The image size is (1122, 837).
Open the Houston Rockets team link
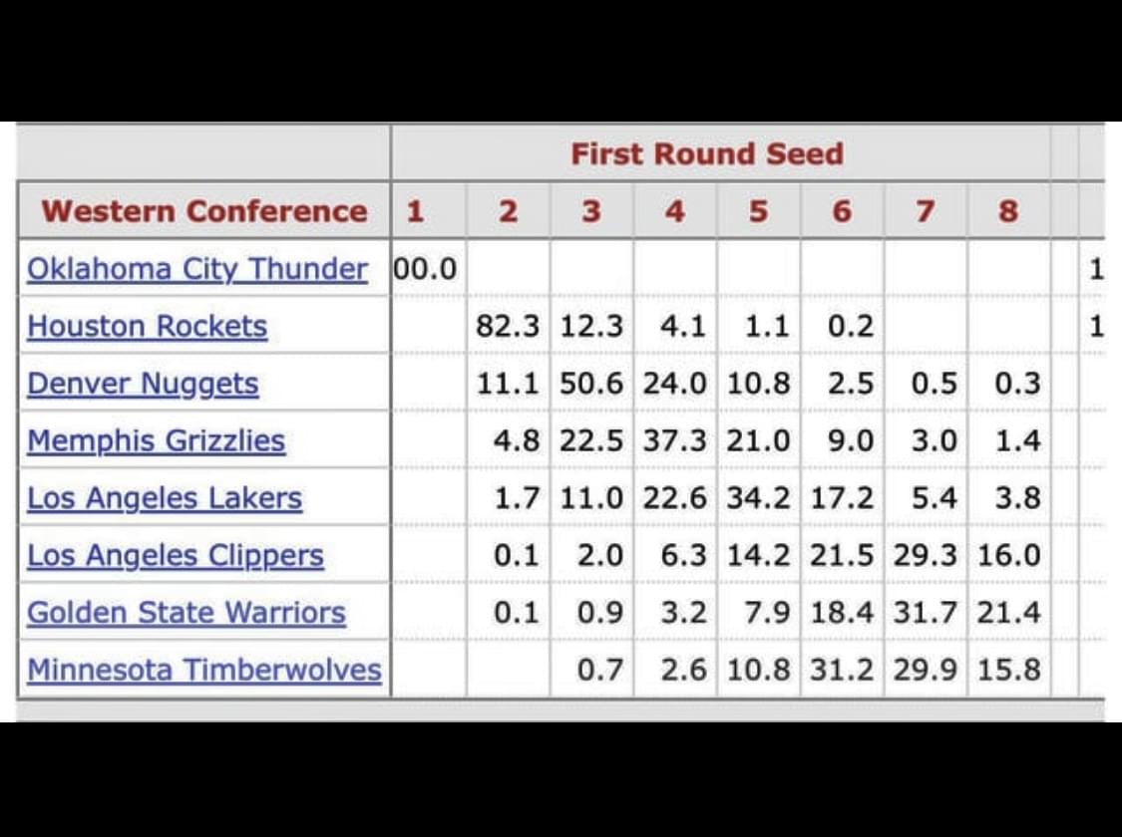pos(148,327)
